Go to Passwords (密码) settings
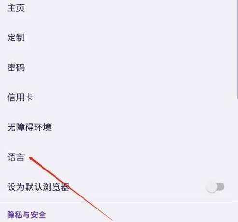 (x=118, y=67)
